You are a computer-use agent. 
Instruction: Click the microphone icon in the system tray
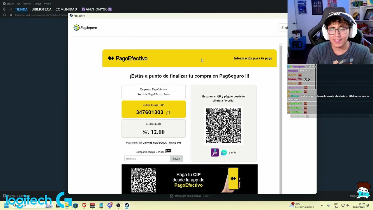coord(328,205)
